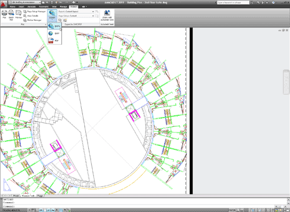Click the View Details button
The image size is (290, 212).
pyautogui.click(x=31, y=16)
